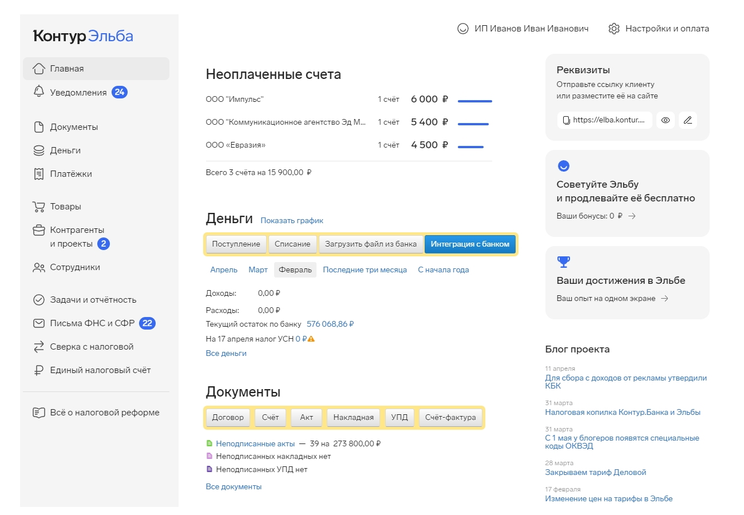Click the Контрагенты badge showing 2

click(104, 244)
